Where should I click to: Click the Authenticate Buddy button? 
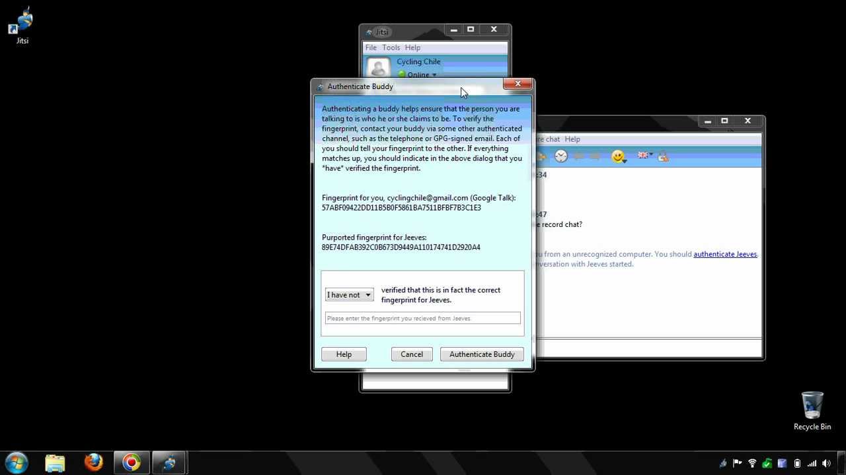[482, 354]
